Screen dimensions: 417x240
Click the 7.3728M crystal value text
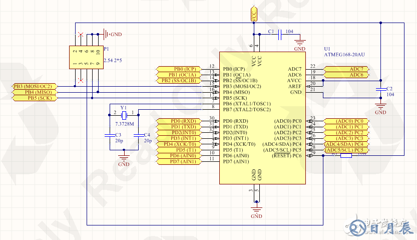point(124,123)
